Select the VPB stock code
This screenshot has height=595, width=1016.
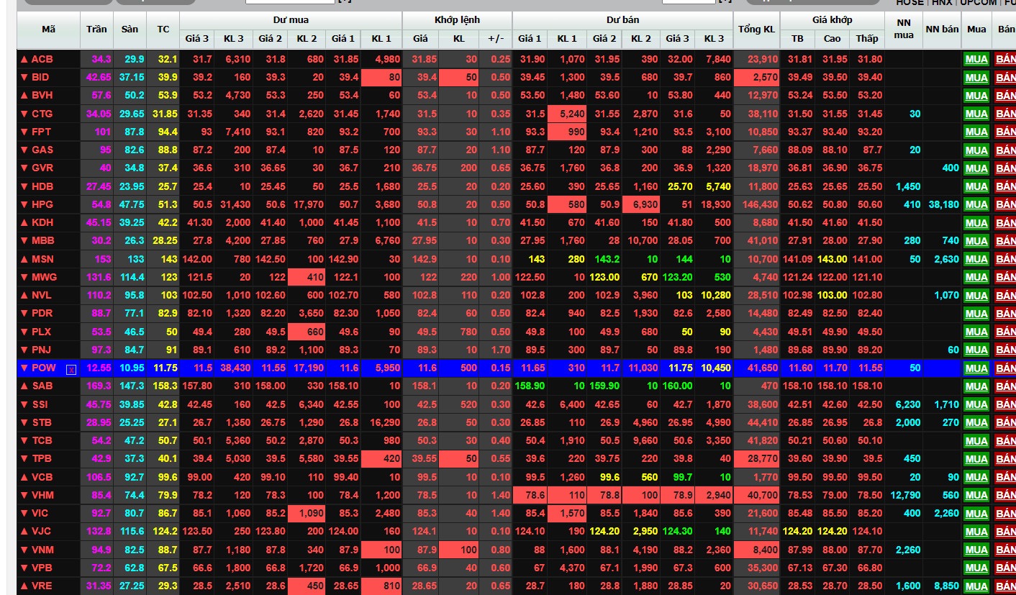coord(42,567)
